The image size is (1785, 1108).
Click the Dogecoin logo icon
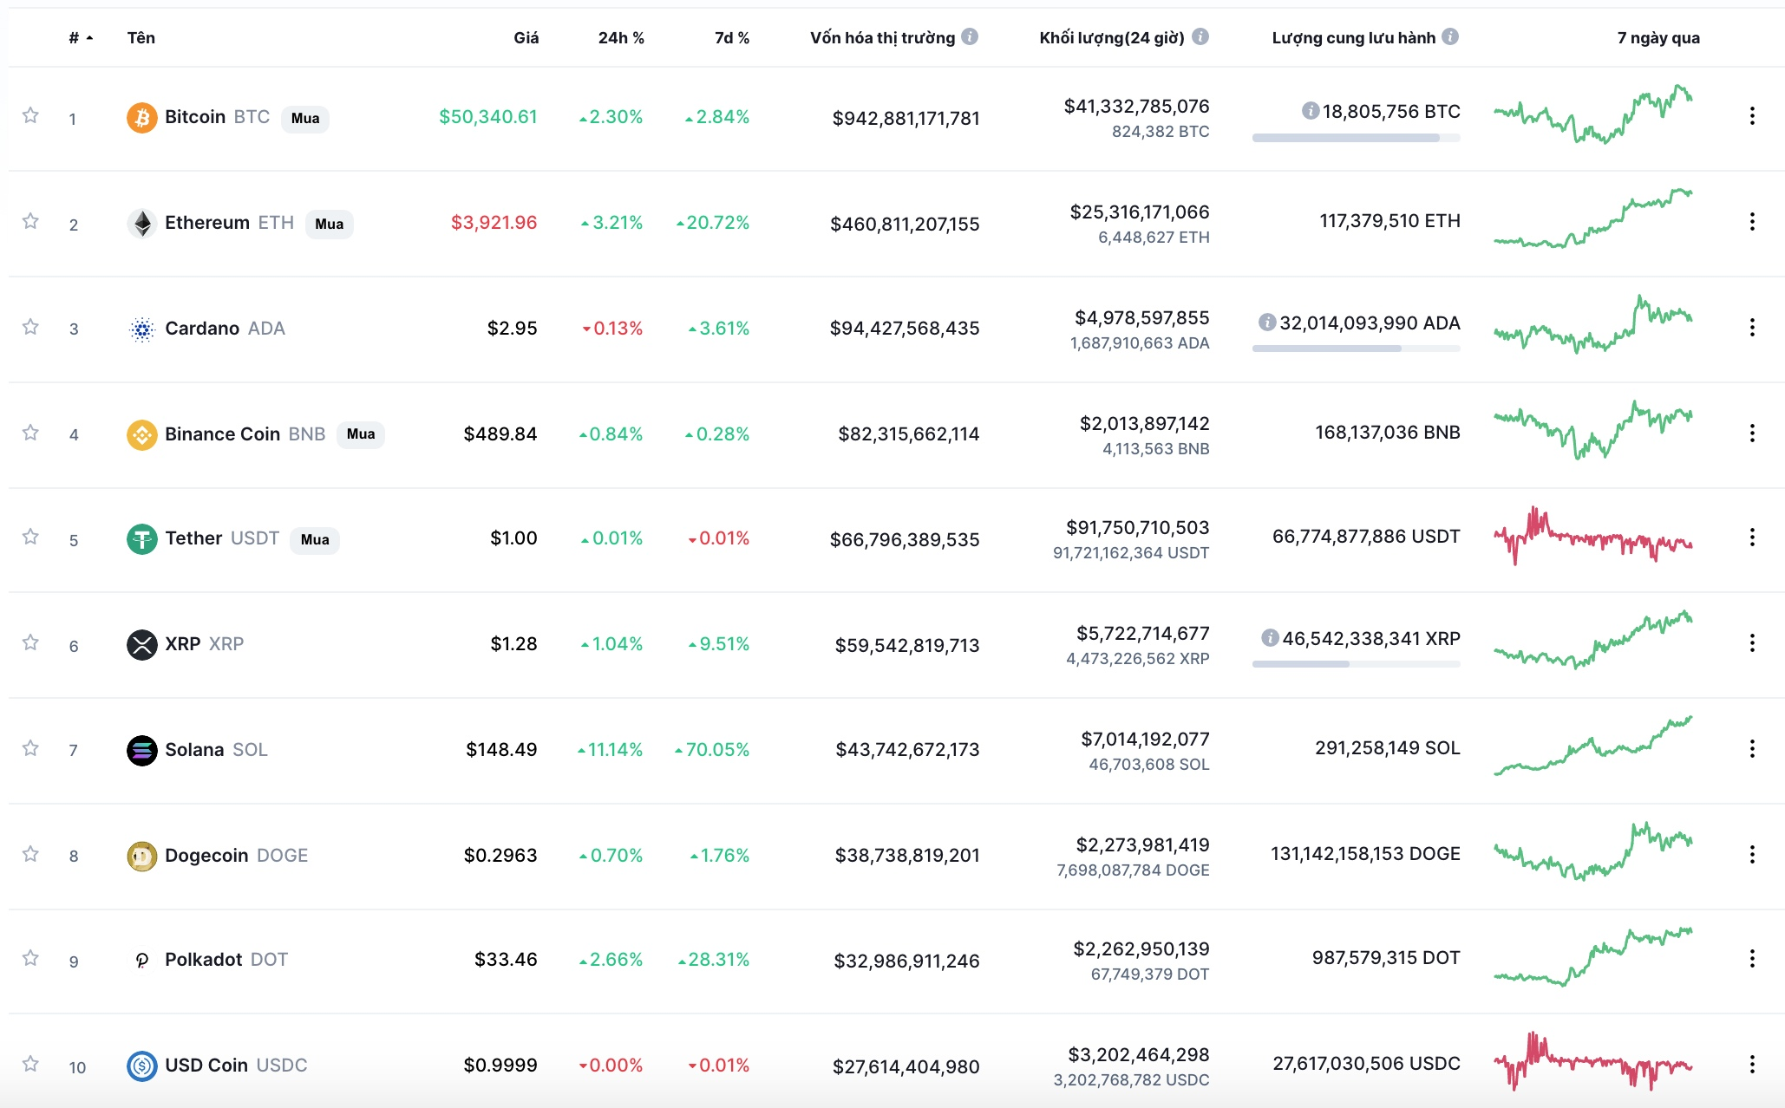click(142, 857)
